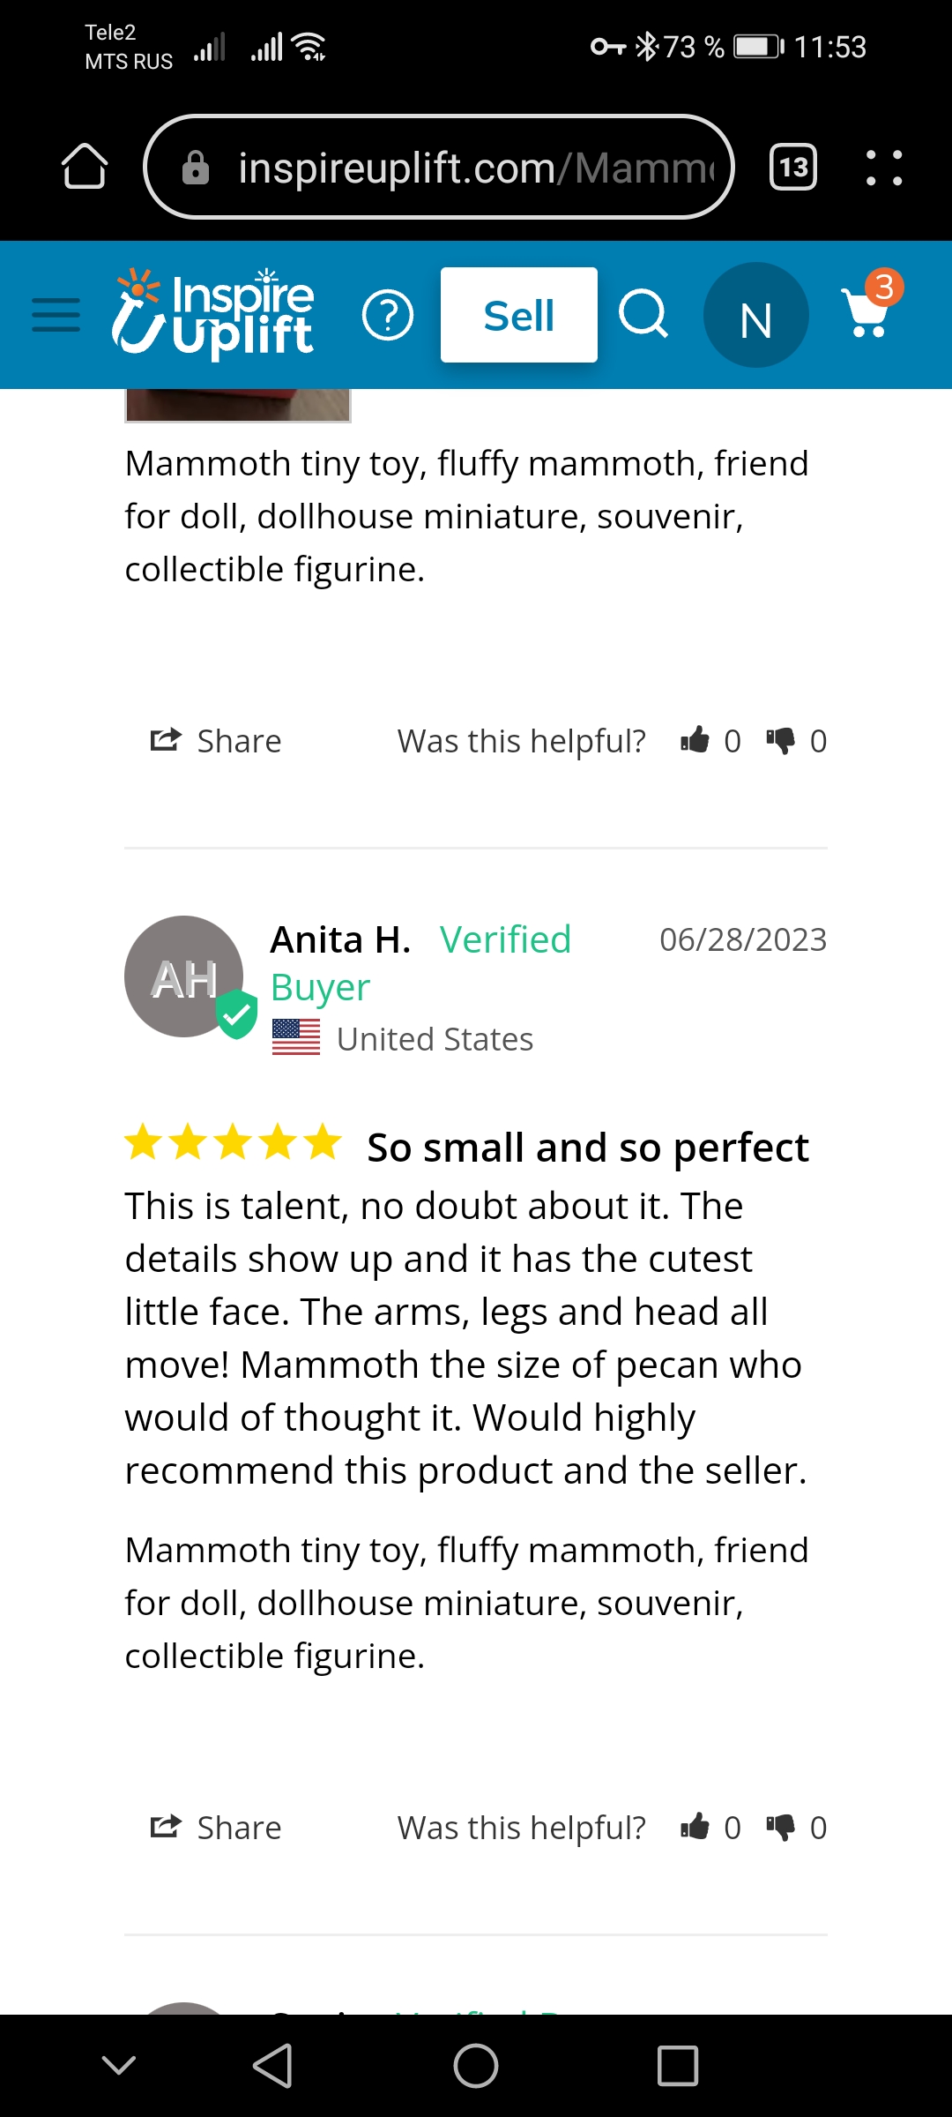This screenshot has width=952, height=2117.
Task: Open the browser four-dot menu
Action: point(884,167)
